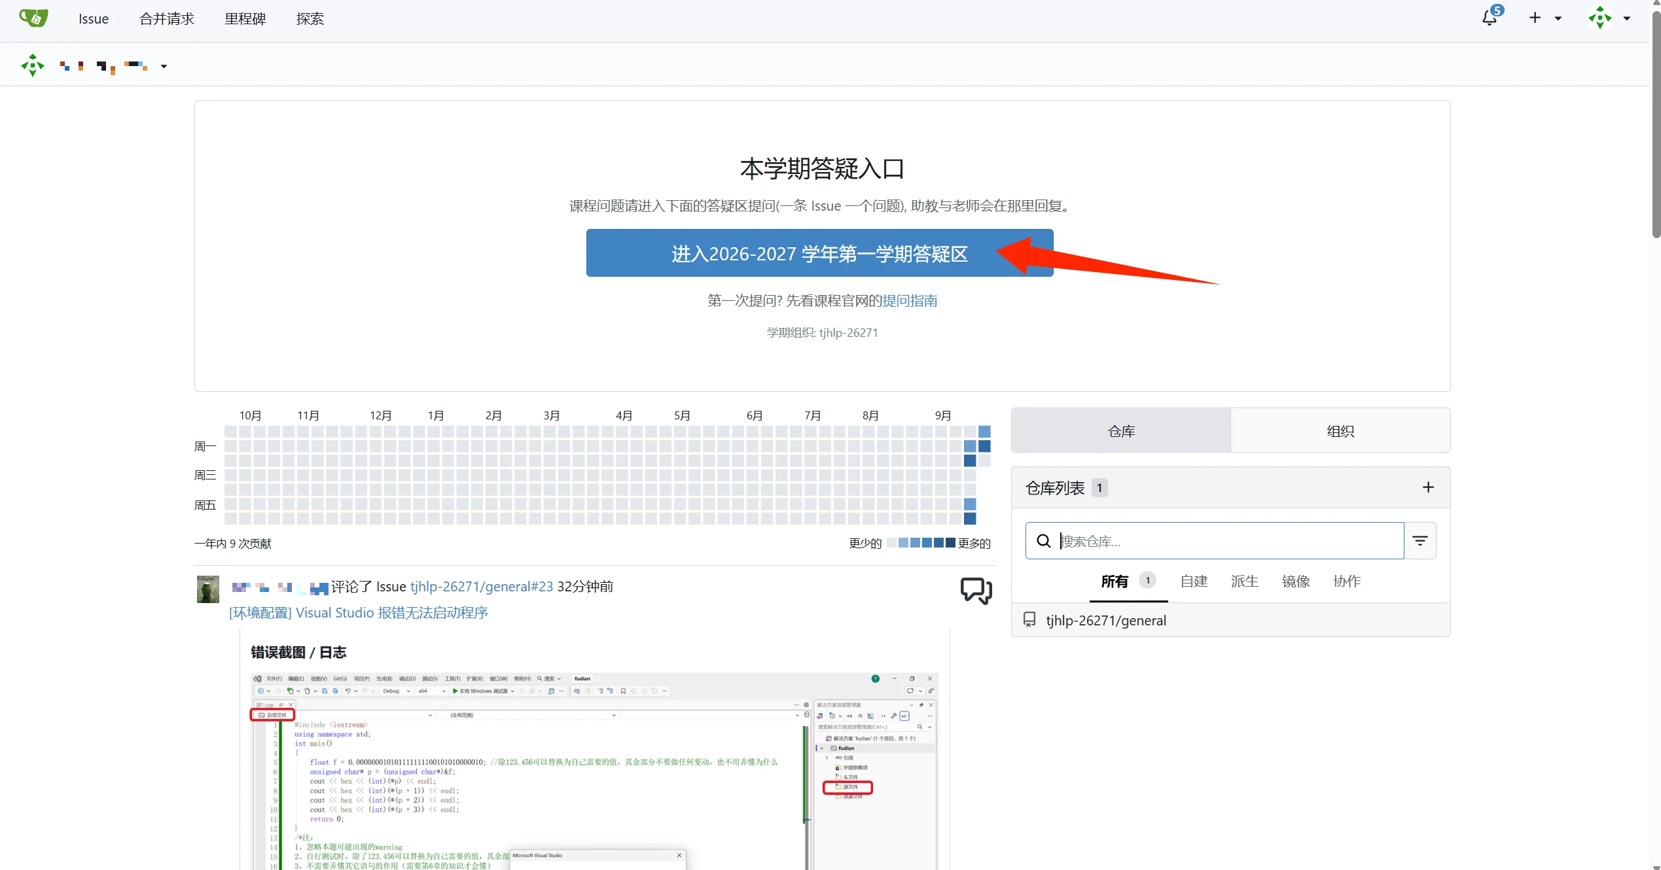Click the dark blue Monday heatmap cell

pyautogui.click(x=984, y=446)
